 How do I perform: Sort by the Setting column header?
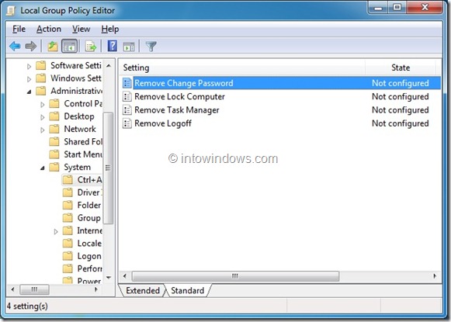242,68
